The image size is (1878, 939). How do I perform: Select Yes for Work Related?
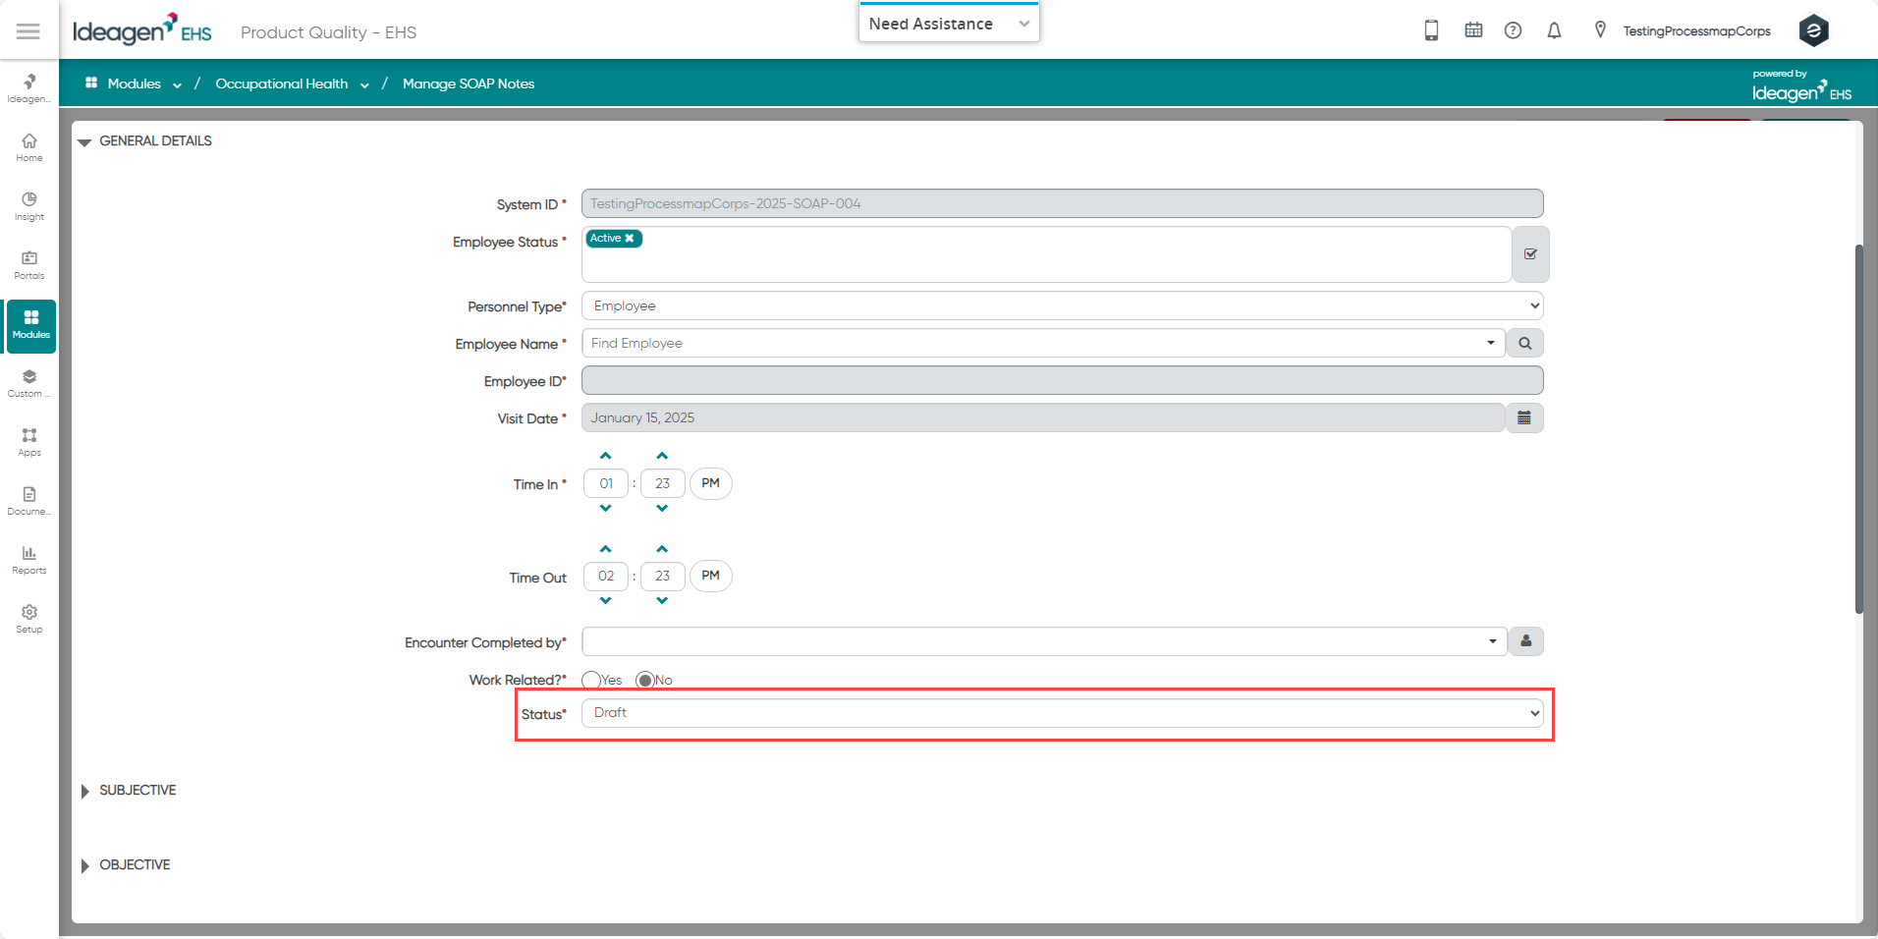point(591,680)
